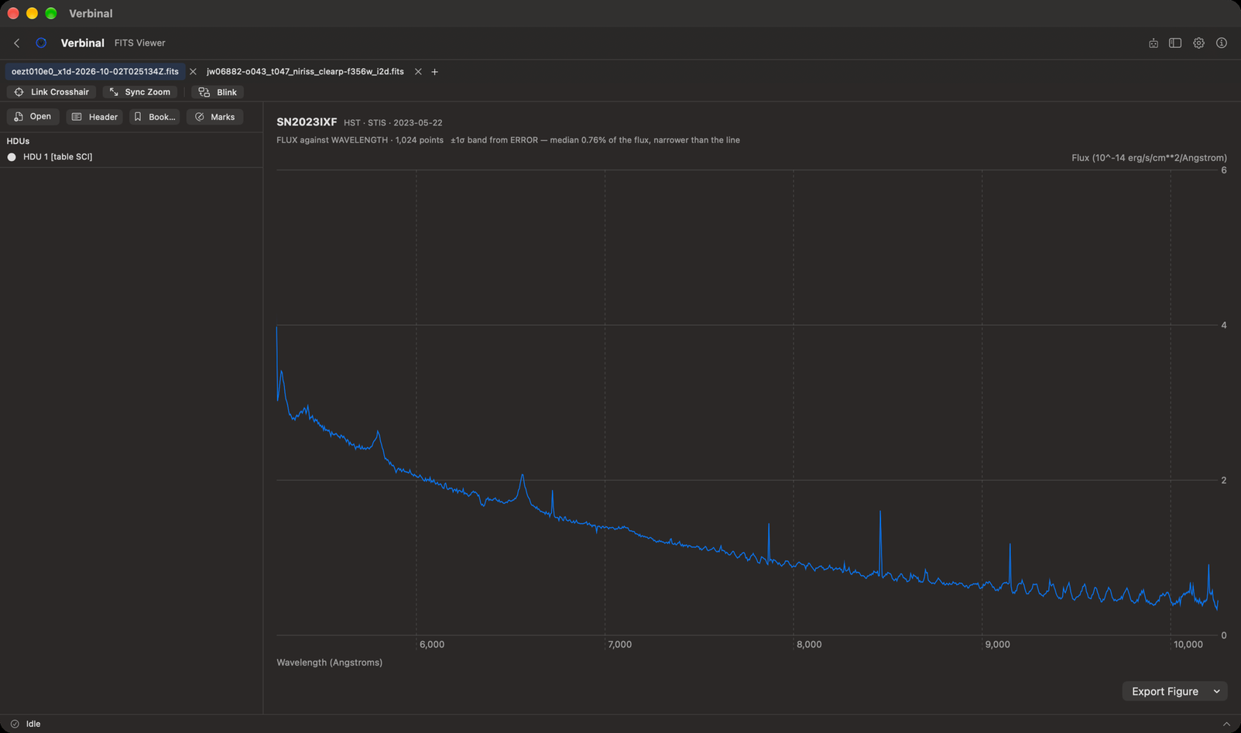Open Export Figure dropdown arrow
1241x733 pixels.
pos(1217,691)
